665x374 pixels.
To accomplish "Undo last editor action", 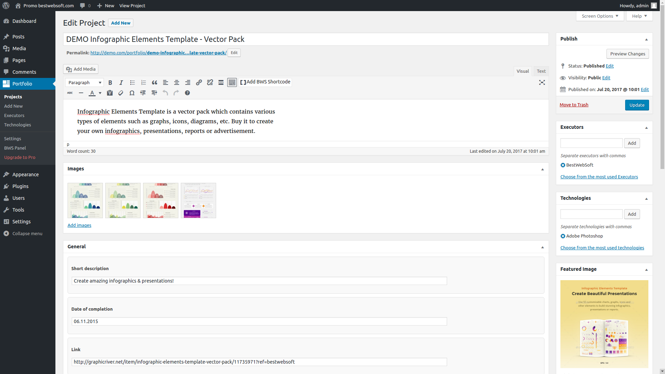I will point(165,93).
